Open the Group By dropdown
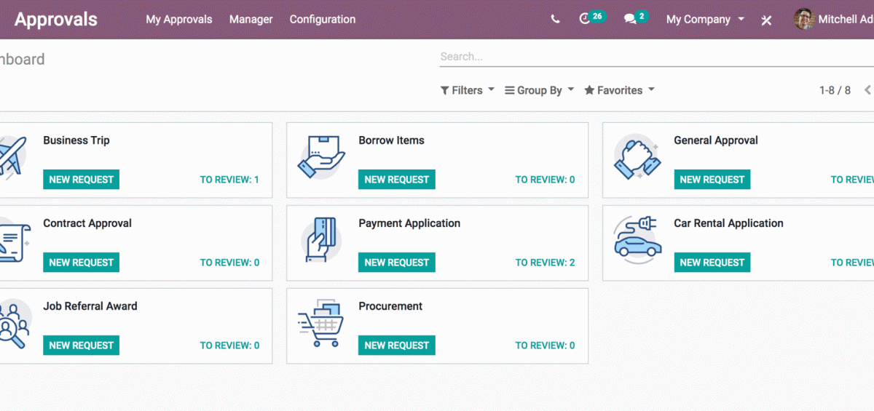The image size is (874, 411). pyautogui.click(x=540, y=90)
